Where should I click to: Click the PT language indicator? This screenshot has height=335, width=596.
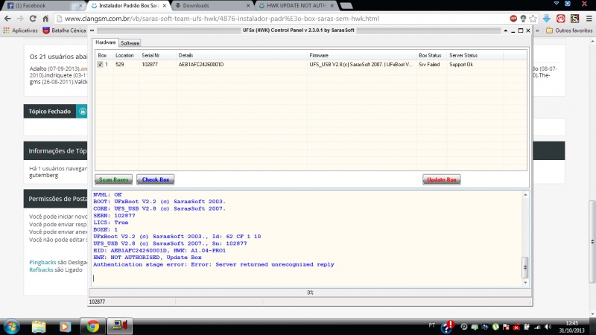pos(432,325)
